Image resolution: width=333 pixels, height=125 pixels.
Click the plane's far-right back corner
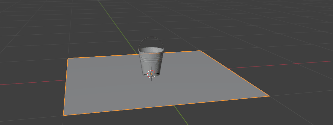pyautogui.click(x=201, y=51)
